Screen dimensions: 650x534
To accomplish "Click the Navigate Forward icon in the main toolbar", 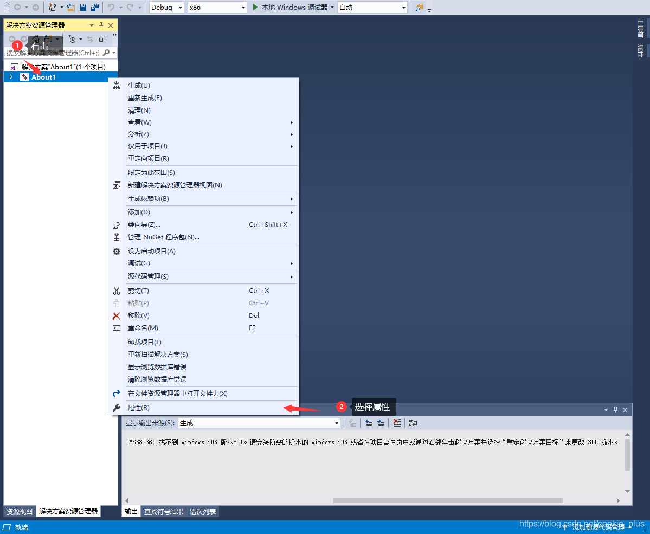I will click(x=36, y=8).
